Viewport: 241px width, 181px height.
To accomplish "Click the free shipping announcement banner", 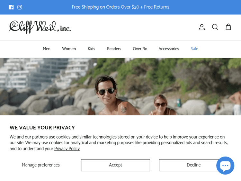I will click(x=121, y=7).
